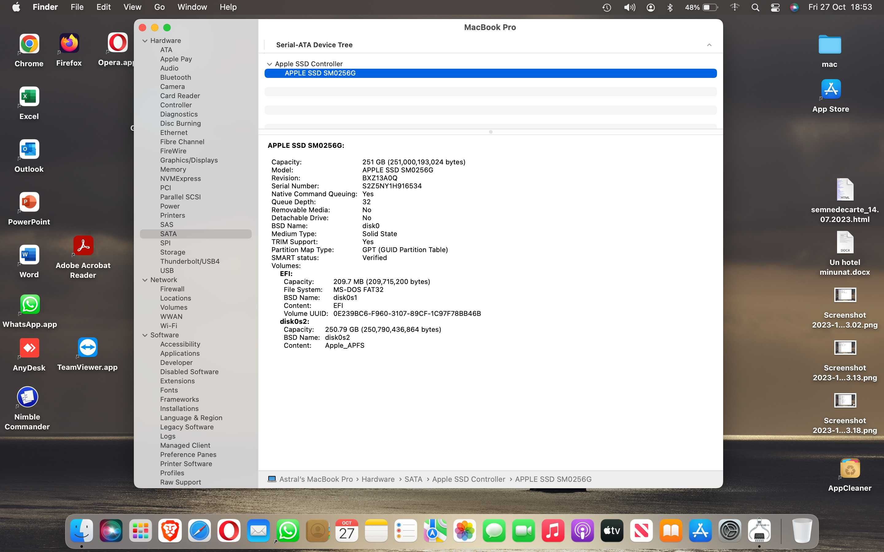
Task: Click the Siri icon in Dock
Action: coord(111,530)
